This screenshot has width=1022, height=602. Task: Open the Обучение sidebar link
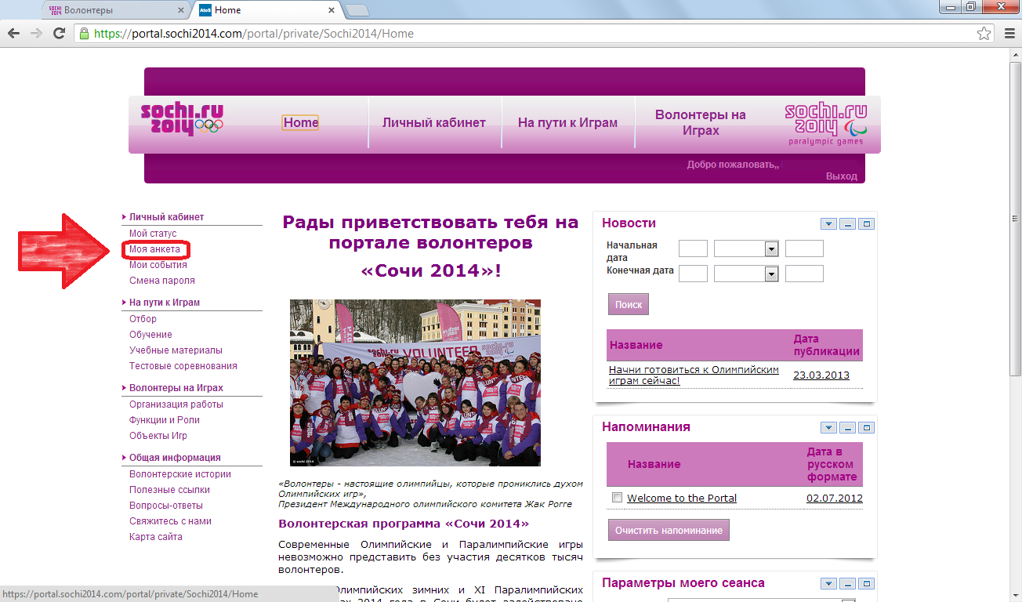[150, 335]
